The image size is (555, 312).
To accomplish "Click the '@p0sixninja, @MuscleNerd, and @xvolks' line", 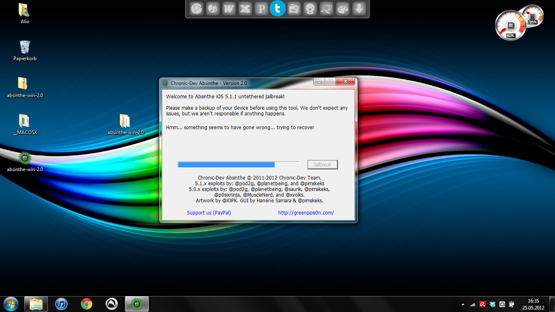I will pos(260,195).
